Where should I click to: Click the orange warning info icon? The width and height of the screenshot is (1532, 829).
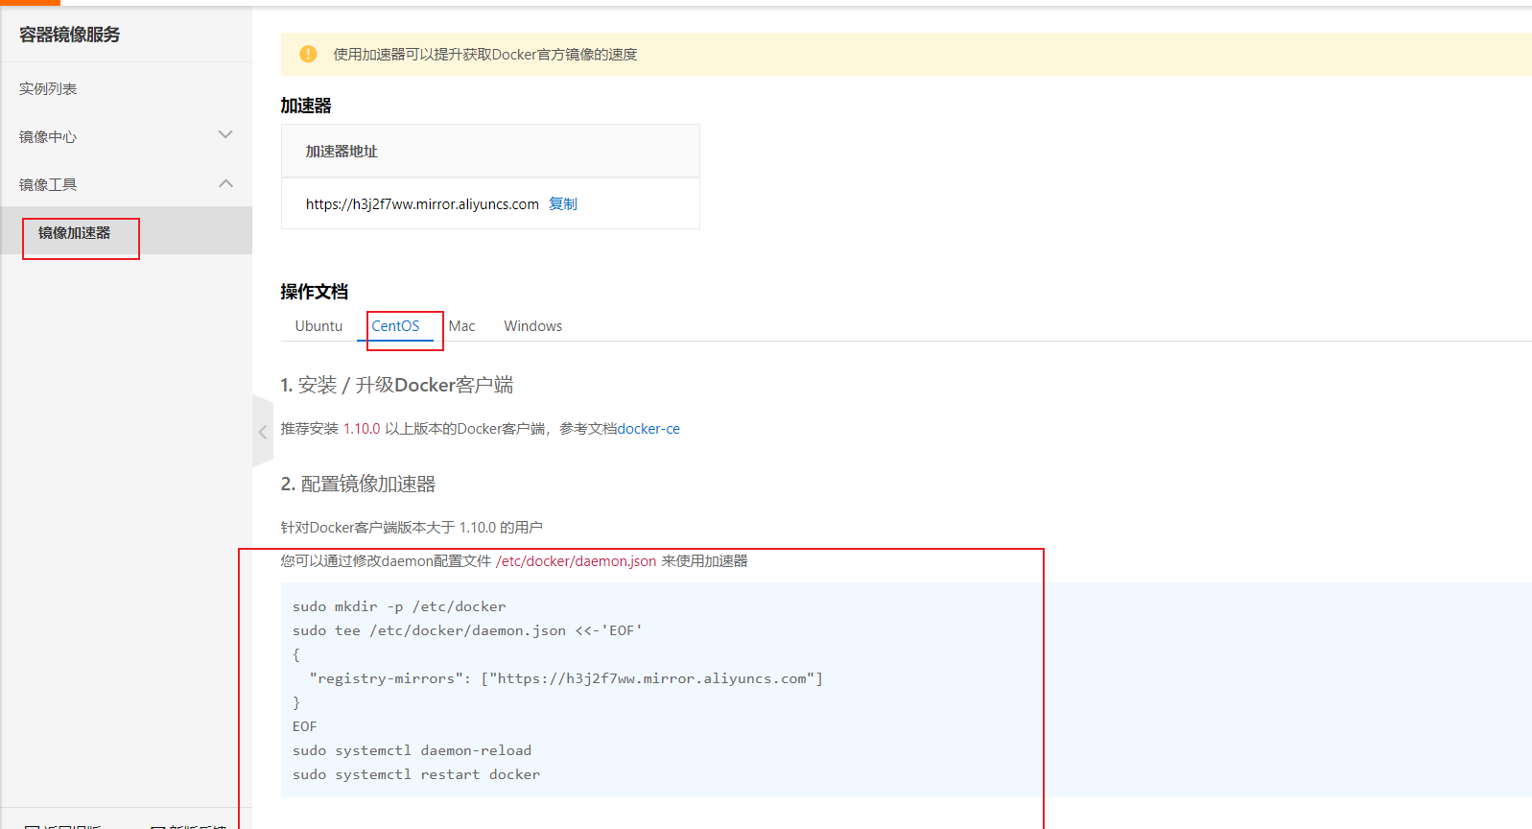(x=308, y=54)
